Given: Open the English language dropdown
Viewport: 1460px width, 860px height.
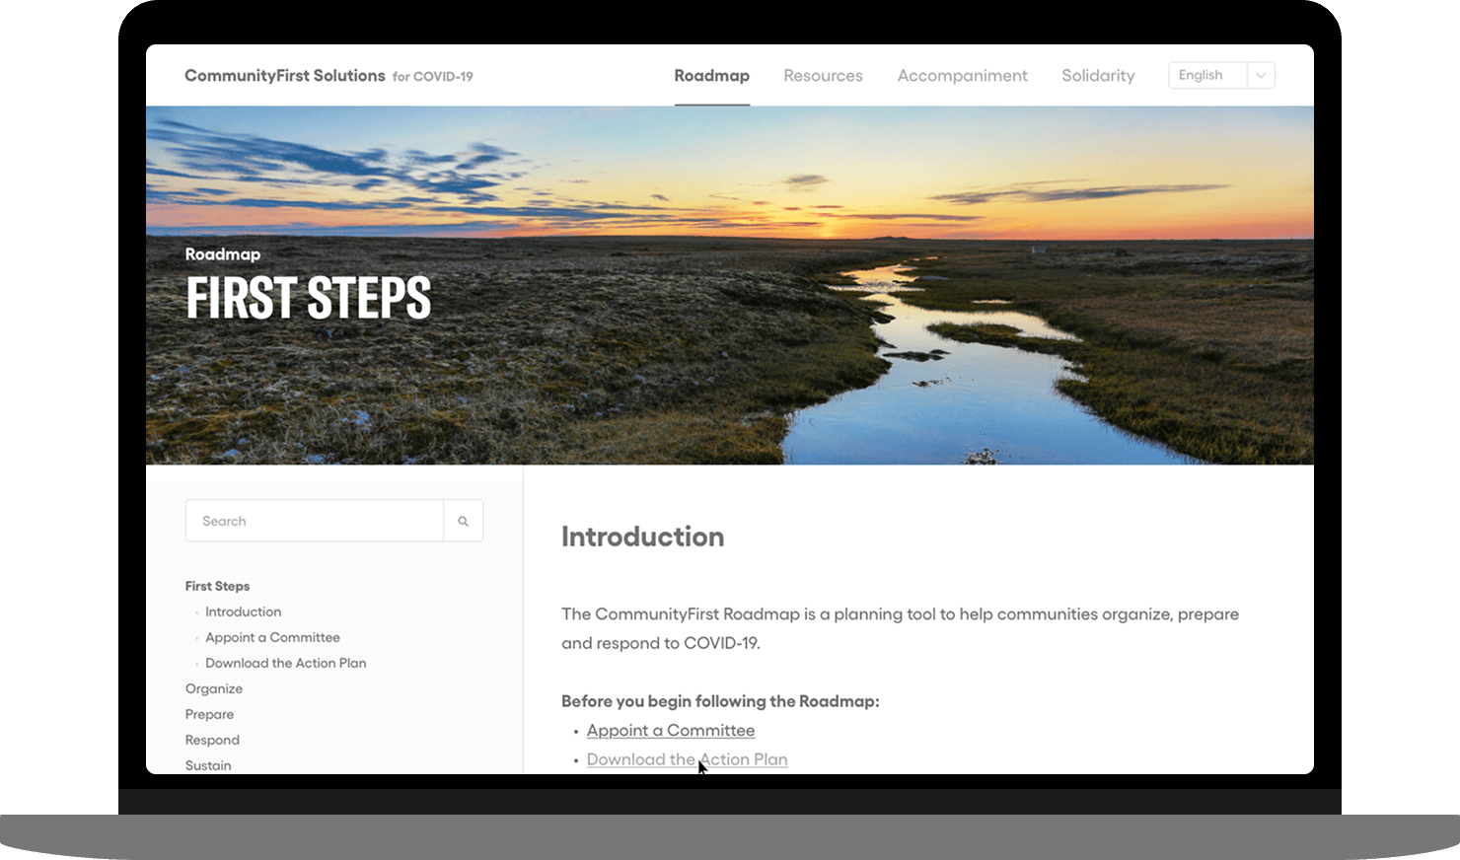Looking at the screenshot, I should pos(1221,76).
